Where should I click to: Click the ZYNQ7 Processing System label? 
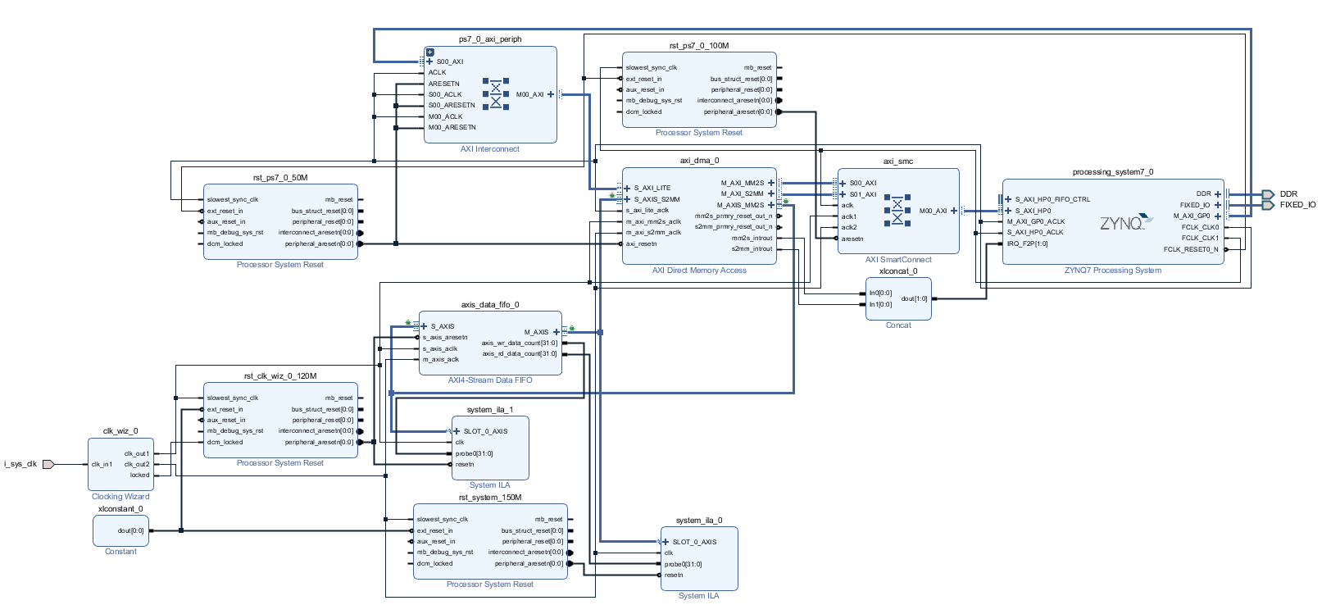(x=1113, y=271)
